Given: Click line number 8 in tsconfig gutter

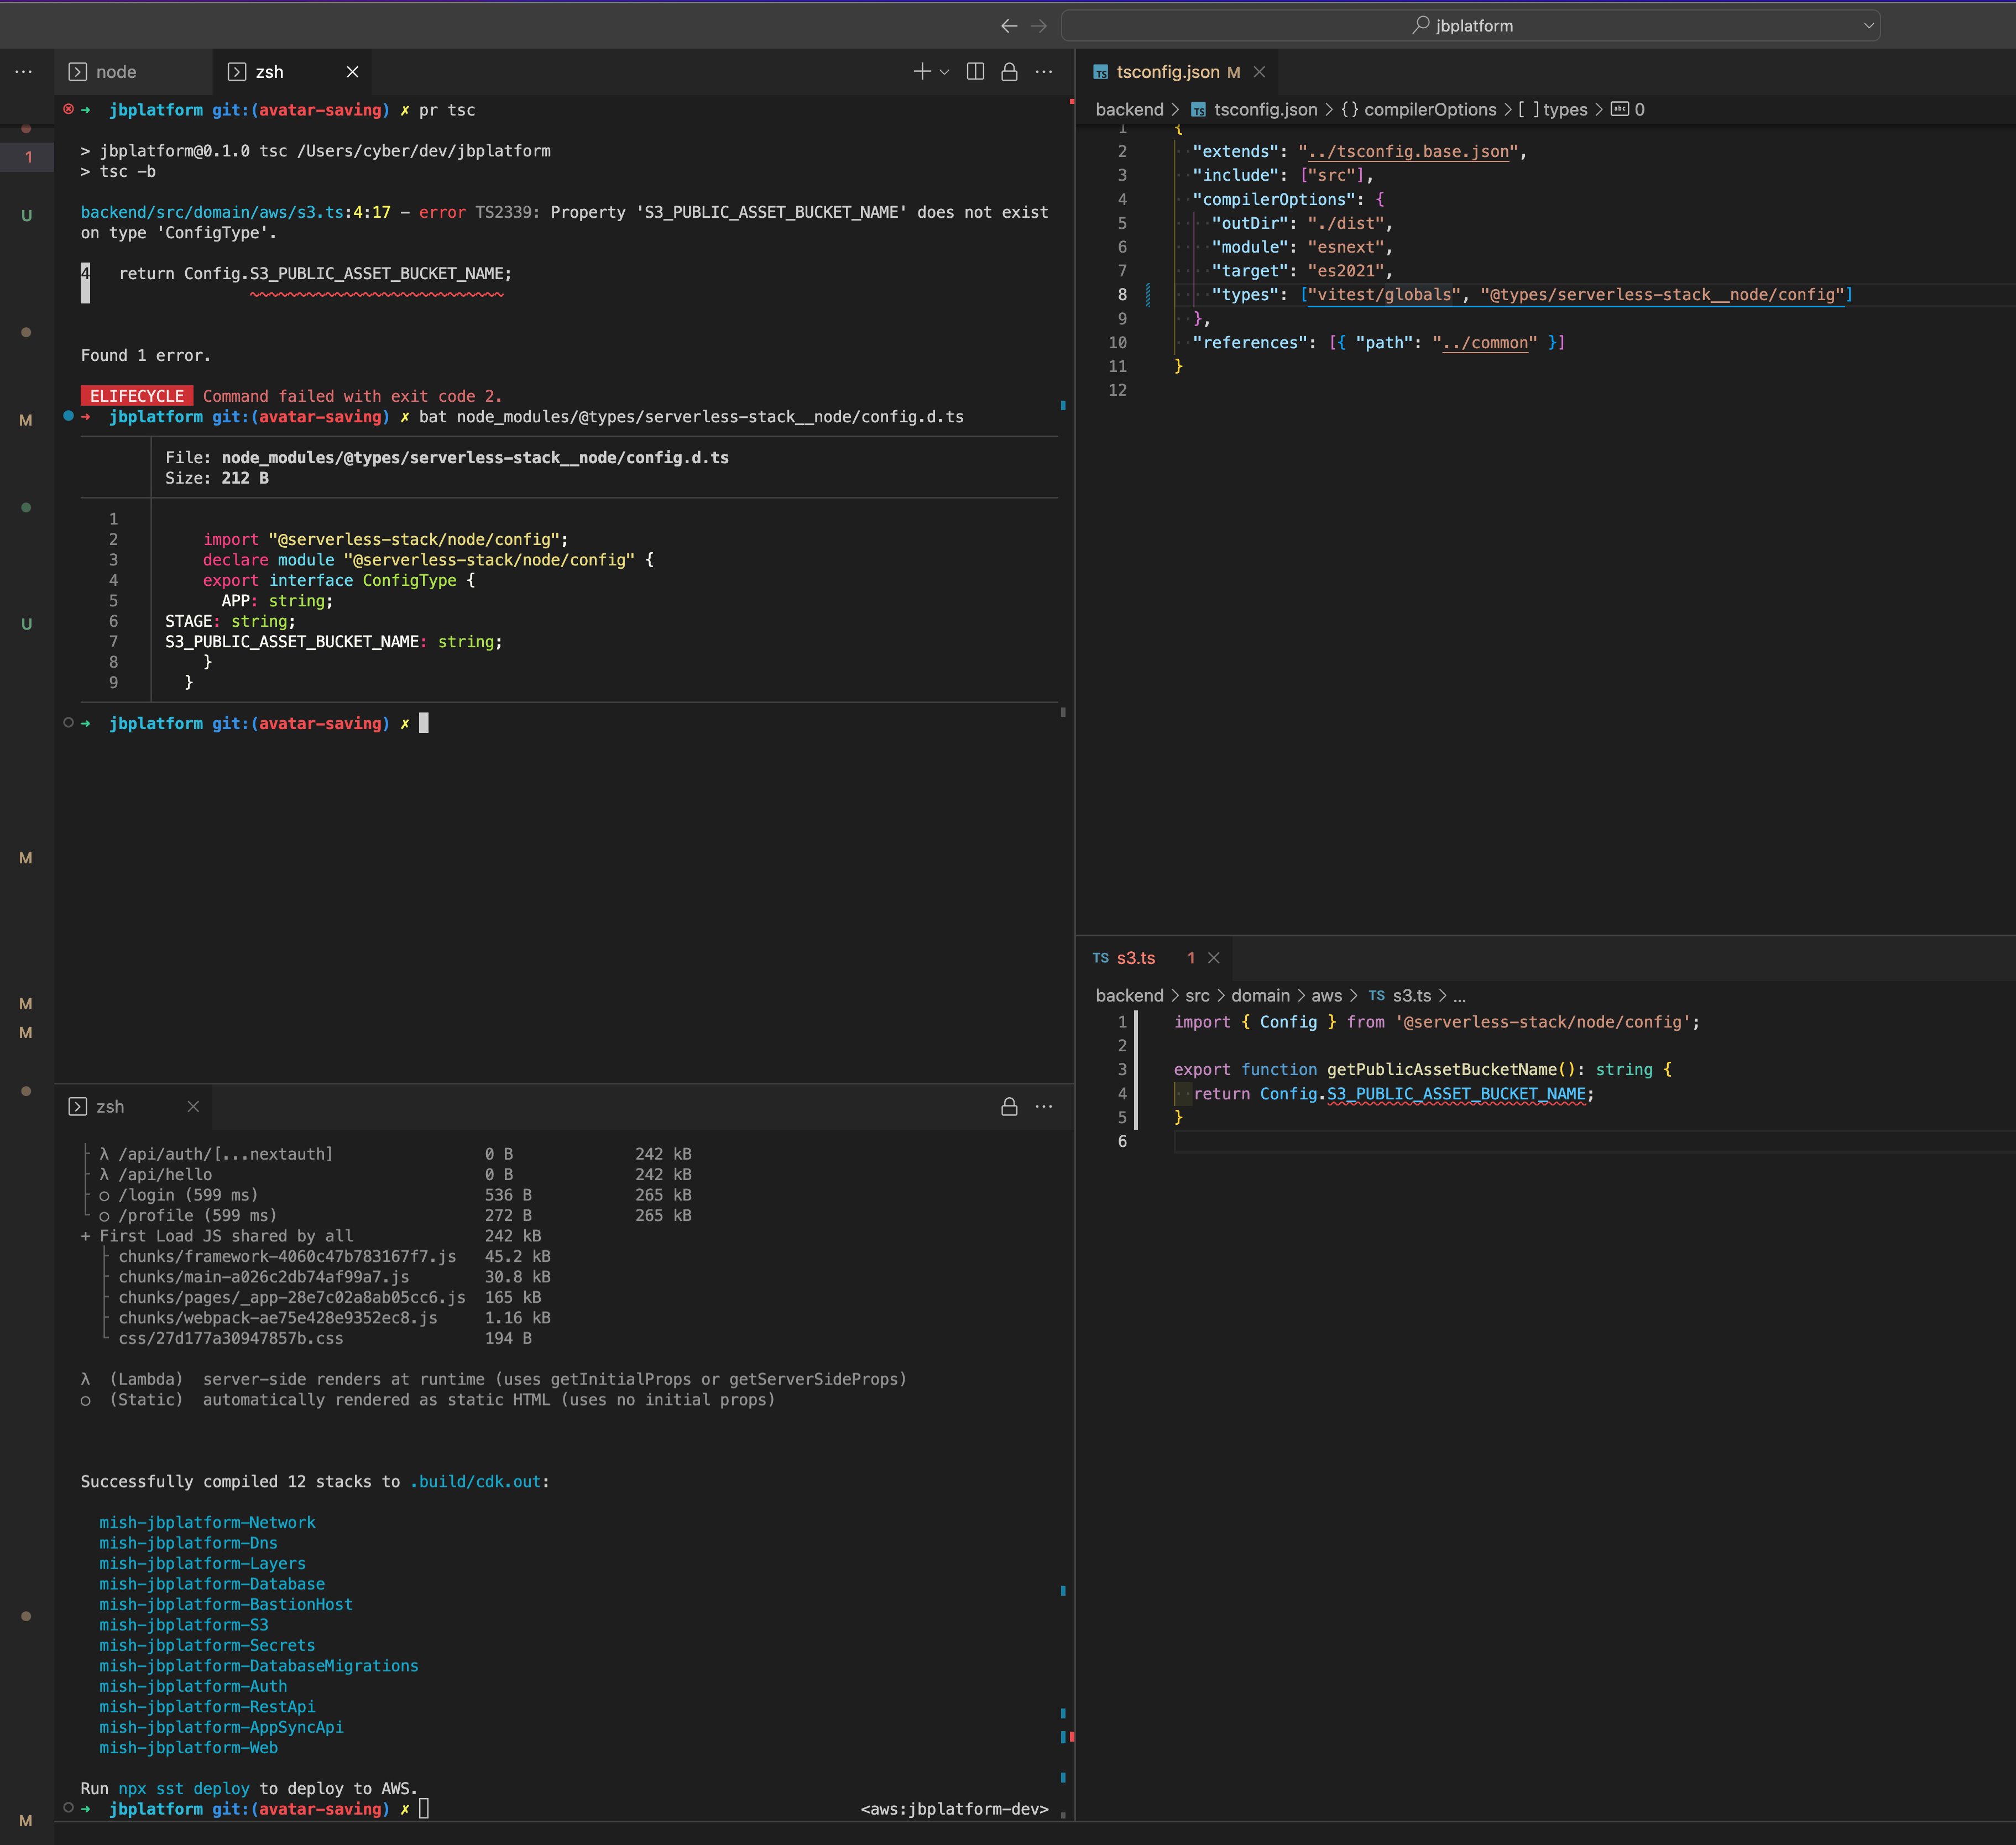Looking at the screenshot, I should pyautogui.click(x=1122, y=295).
